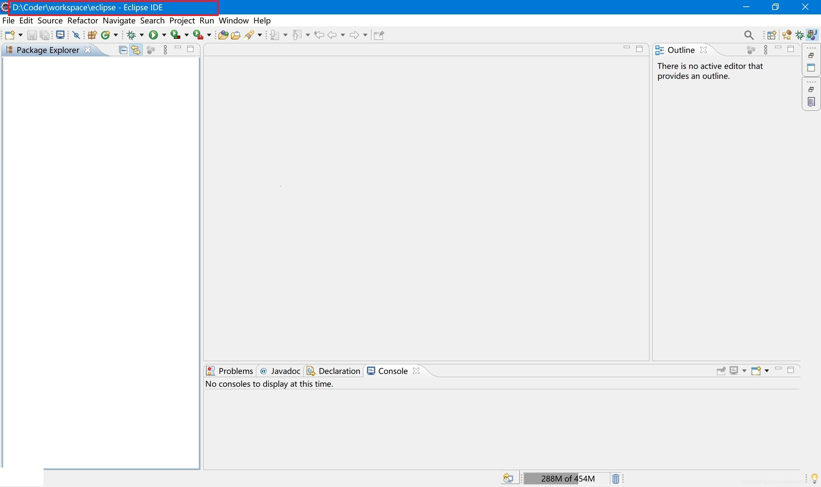Click the Run button to execute program
Image resolution: width=821 pixels, height=487 pixels.
(153, 35)
